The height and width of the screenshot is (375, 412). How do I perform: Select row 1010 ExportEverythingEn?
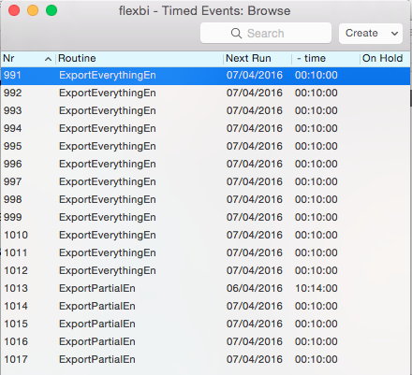coord(205,235)
